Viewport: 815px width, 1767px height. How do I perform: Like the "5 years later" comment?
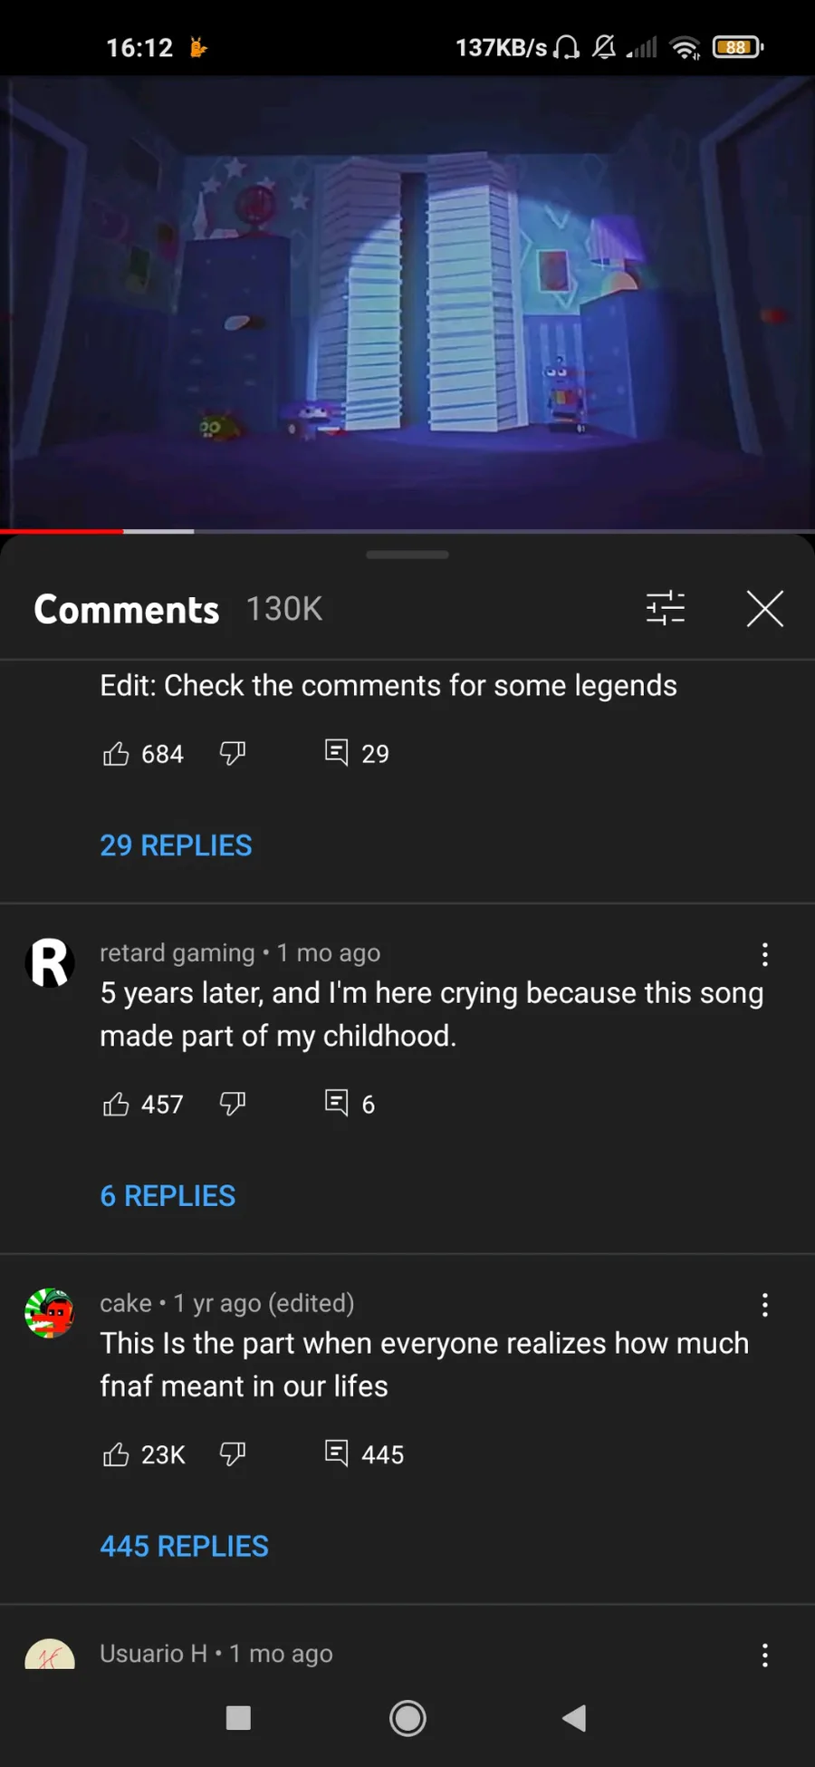(117, 1104)
